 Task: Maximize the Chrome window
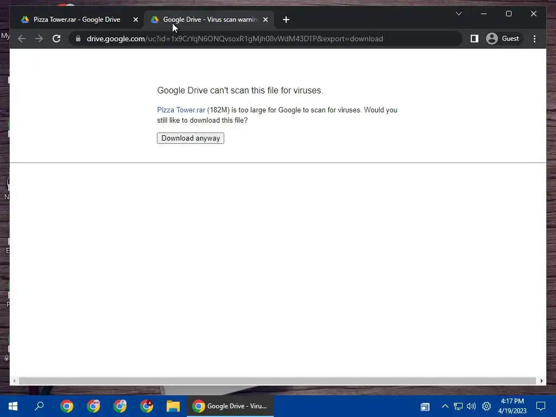pos(508,14)
